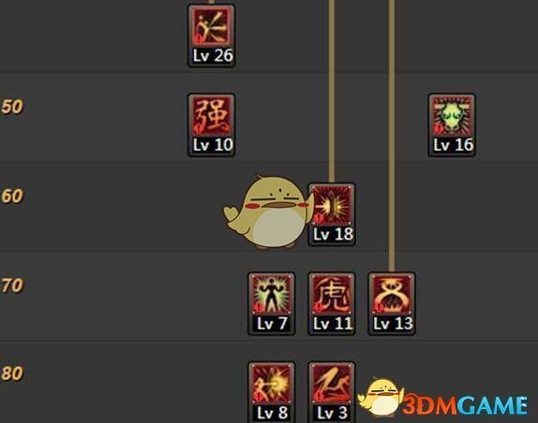
Task: Click connector line above Lv 18 skill
Action: (x=332, y=92)
